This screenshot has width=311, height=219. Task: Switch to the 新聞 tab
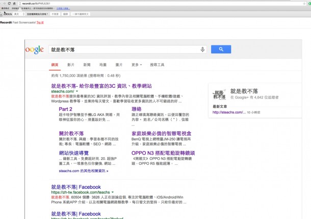[87, 65]
